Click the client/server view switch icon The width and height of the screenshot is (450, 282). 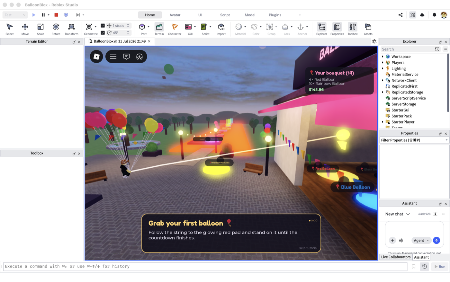point(66,15)
